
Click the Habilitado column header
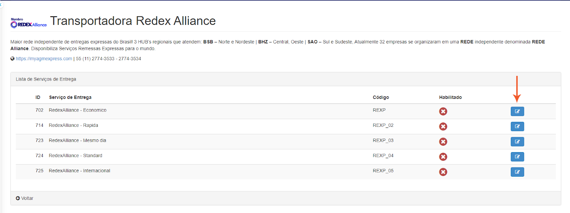pos(450,97)
